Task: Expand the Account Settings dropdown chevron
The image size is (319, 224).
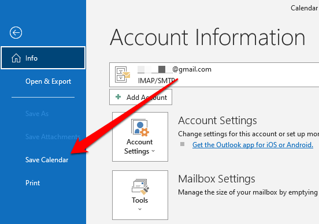Action: [153, 151]
